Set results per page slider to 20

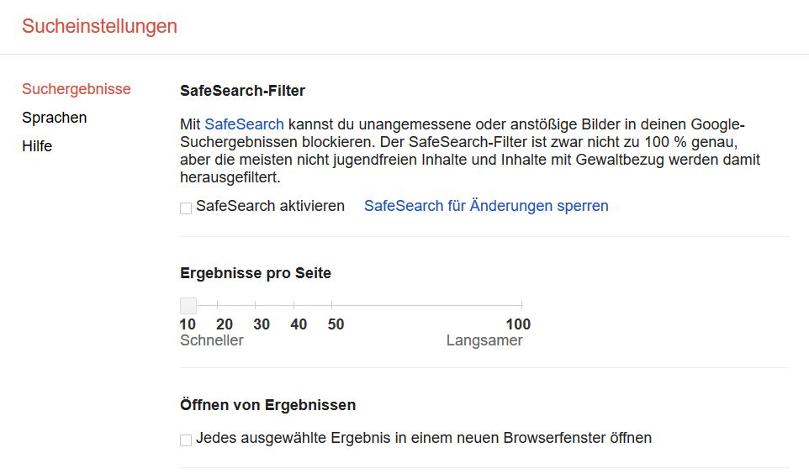point(218,305)
